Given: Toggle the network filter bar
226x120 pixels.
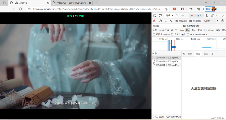Looking at the screenshot, I should click(x=166, y=21).
